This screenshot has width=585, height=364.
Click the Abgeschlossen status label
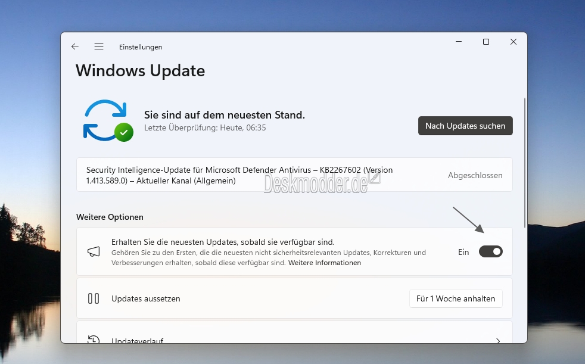[x=475, y=175]
